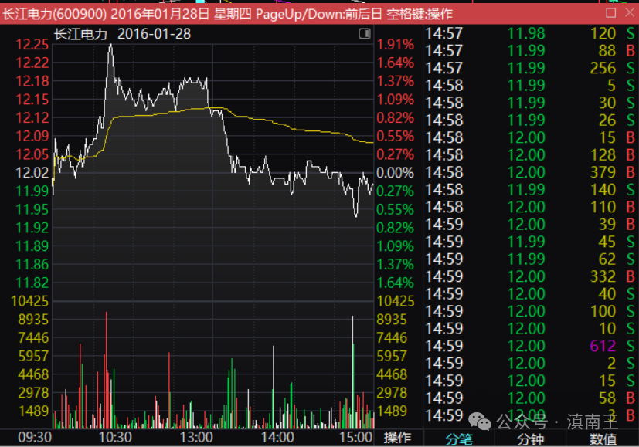Screen dimensions: 639x447
Task: Click the 0.00% change axis label
Action: pos(395,173)
